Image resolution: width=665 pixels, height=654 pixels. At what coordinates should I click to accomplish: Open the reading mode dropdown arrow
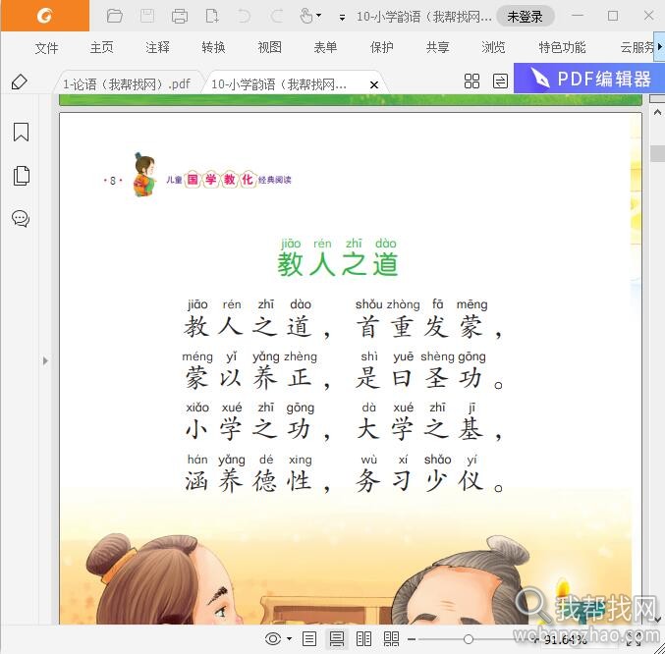(289, 638)
